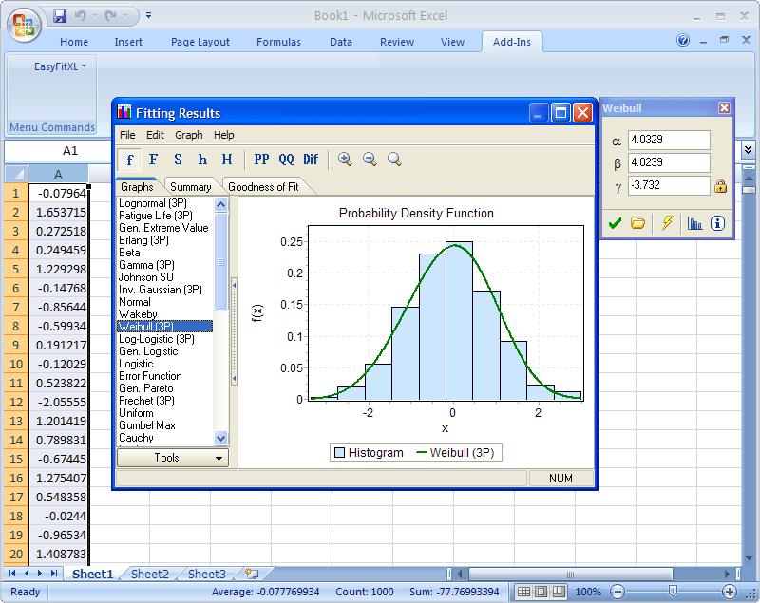
Task: Open folder icon in the Weibull panel
Action: tap(637, 223)
